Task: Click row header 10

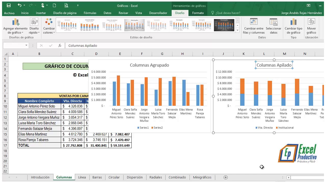Action: click(5, 106)
